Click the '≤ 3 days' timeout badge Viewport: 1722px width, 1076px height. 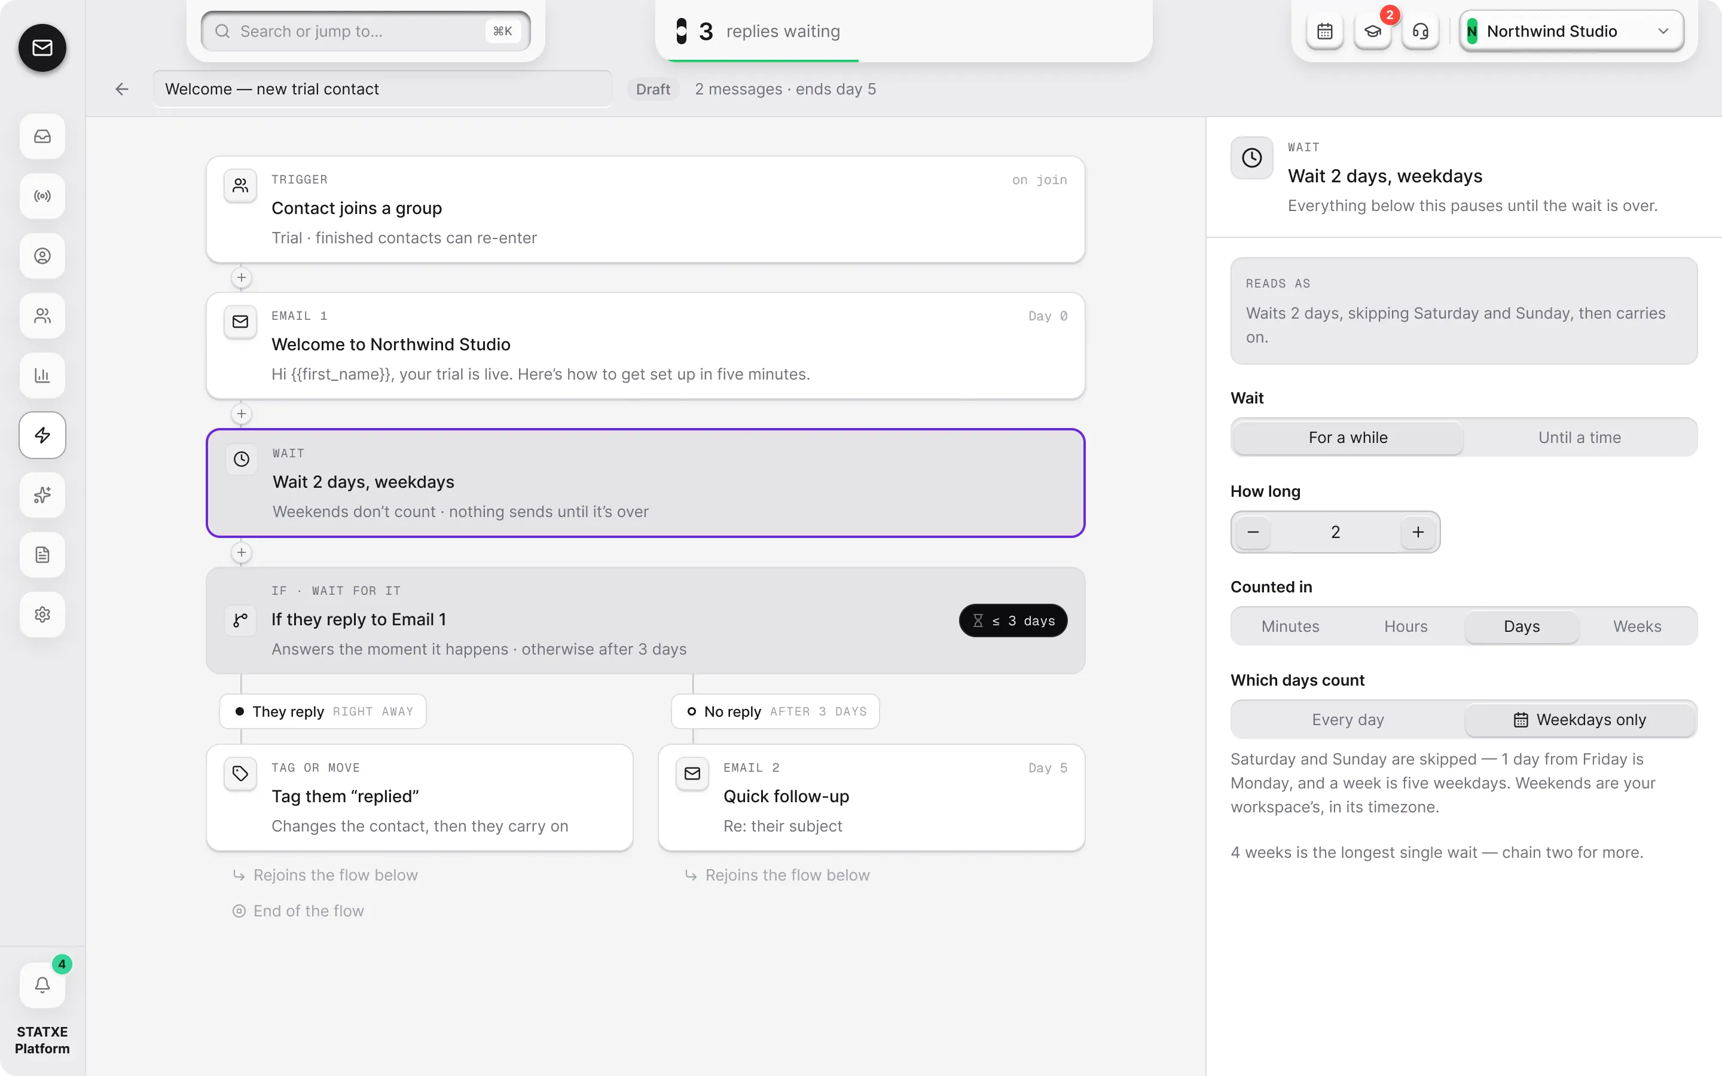(1012, 620)
